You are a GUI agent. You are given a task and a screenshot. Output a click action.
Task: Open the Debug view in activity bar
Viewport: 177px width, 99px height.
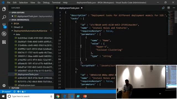4,34
